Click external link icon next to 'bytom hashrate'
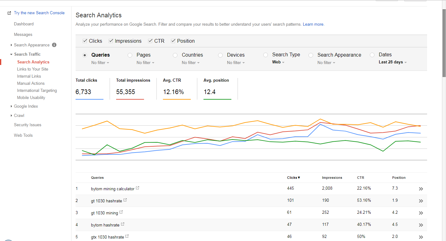The height and width of the screenshot is (241, 446). click(x=123, y=224)
